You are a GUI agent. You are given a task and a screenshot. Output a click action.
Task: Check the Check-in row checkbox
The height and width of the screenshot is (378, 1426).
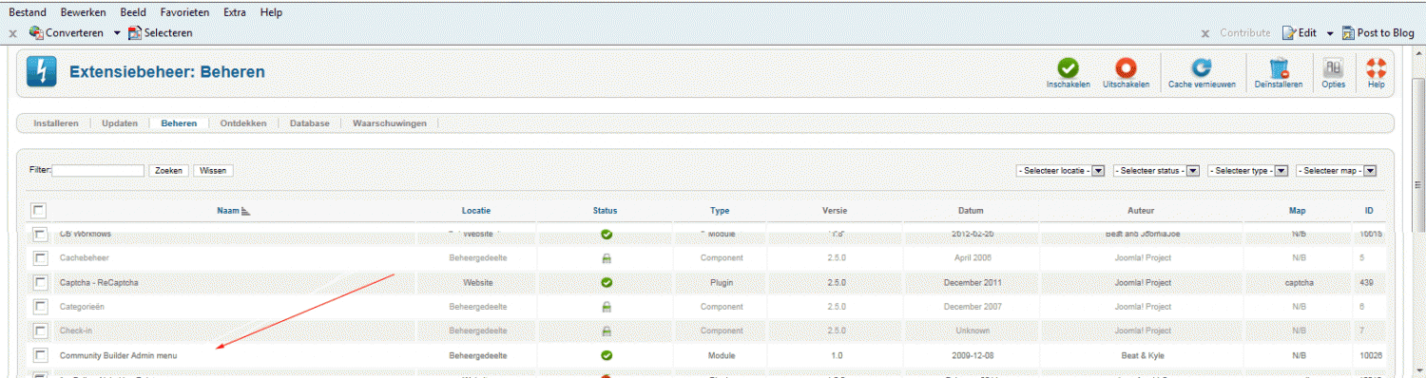pos(41,331)
